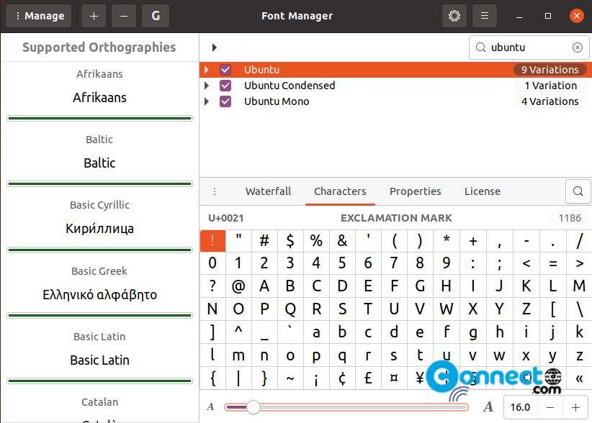The height and width of the screenshot is (423, 592).
Task: Click the Afrikaans coverage progress bar
Action: [x=99, y=119]
